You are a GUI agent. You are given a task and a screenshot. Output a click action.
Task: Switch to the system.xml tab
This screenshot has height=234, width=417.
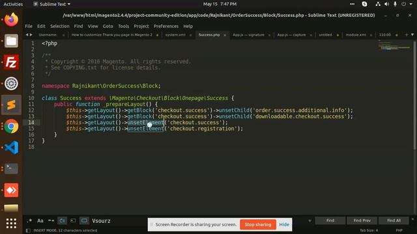coord(175,34)
